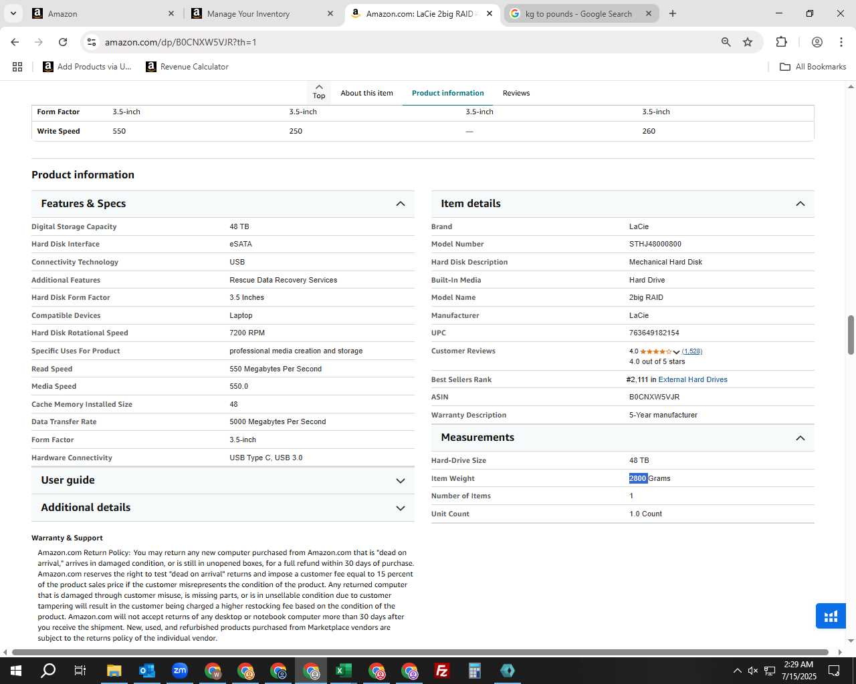Bookmark this page with star icon
The height and width of the screenshot is (684, 856).
(748, 42)
